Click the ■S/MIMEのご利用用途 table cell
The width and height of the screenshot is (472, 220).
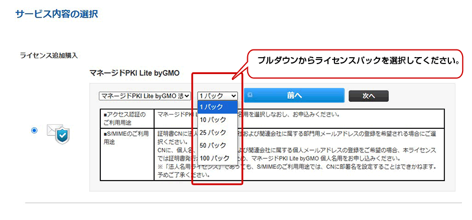(x=127, y=155)
